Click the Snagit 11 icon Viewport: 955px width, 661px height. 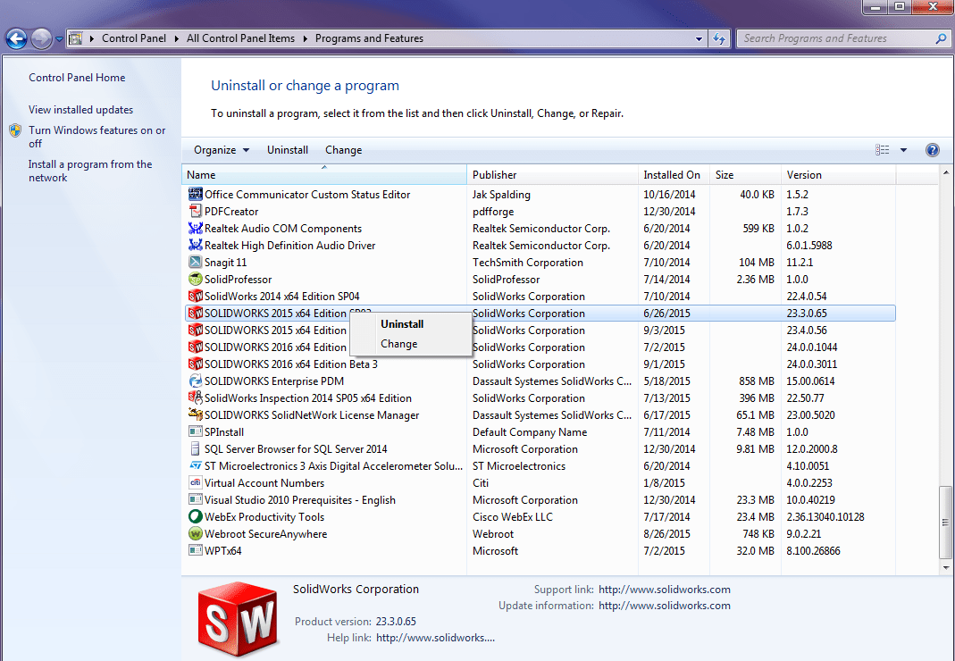click(195, 262)
